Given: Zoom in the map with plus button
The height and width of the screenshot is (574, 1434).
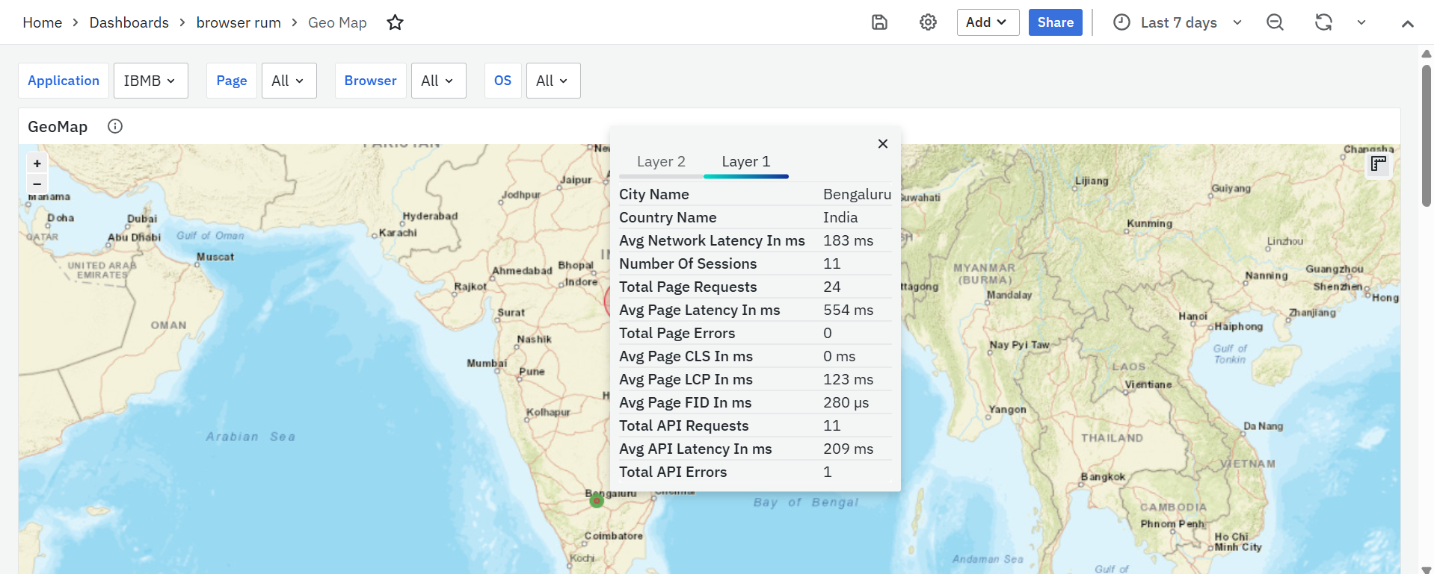Looking at the screenshot, I should (x=37, y=163).
